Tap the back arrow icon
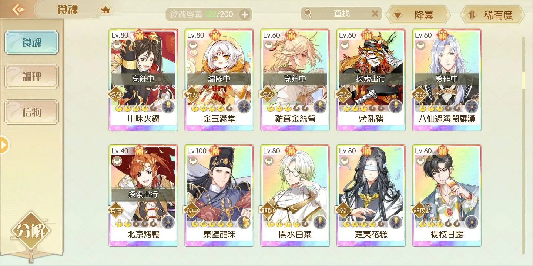The height and width of the screenshot is (266, 533). [x=17, y=9]
